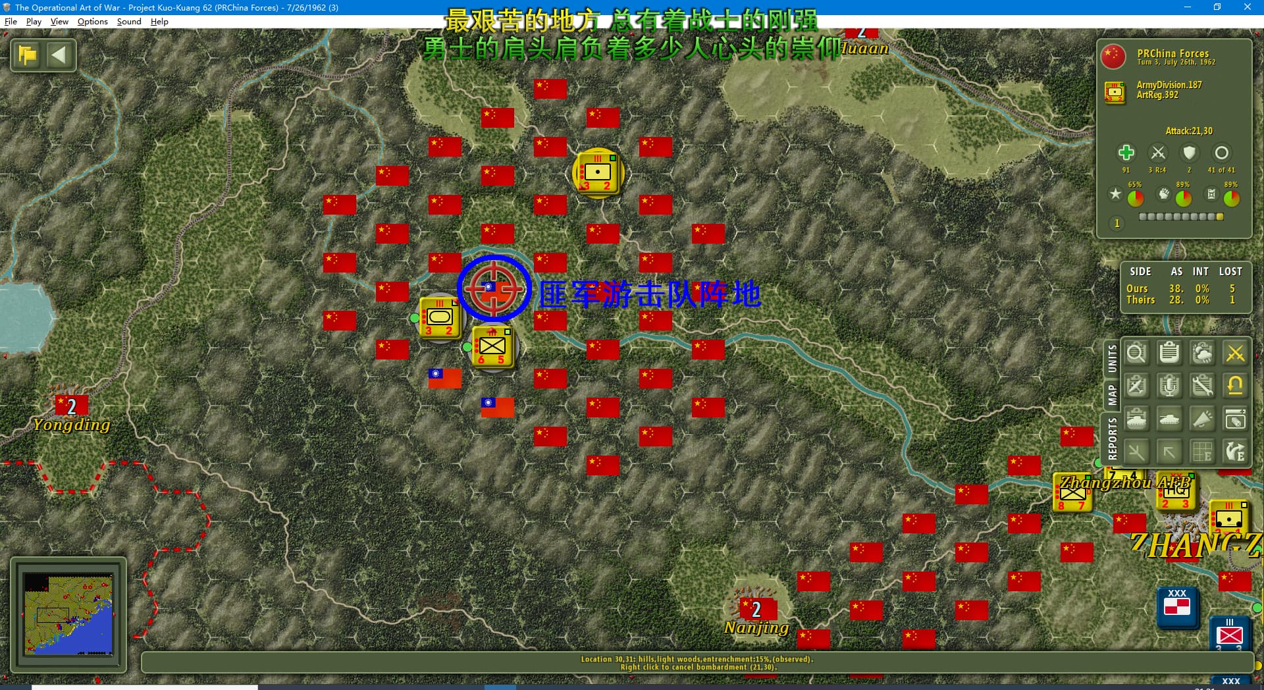The image size is (1264, 690).
Task: Open the Sound menu
Action: (x=129, y=21)
